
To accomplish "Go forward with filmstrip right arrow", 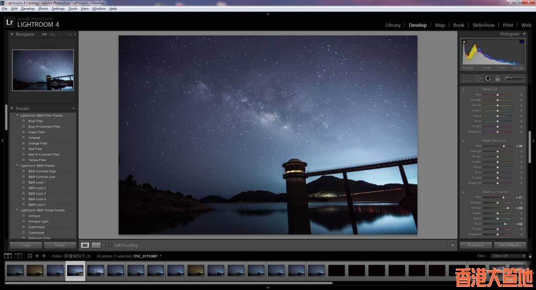I will coord(44,256).
